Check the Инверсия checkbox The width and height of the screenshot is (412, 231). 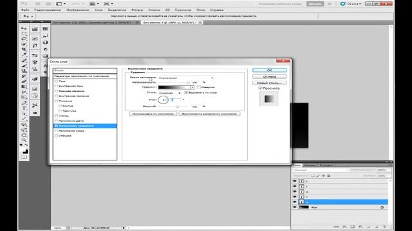(x=199, y=87)
